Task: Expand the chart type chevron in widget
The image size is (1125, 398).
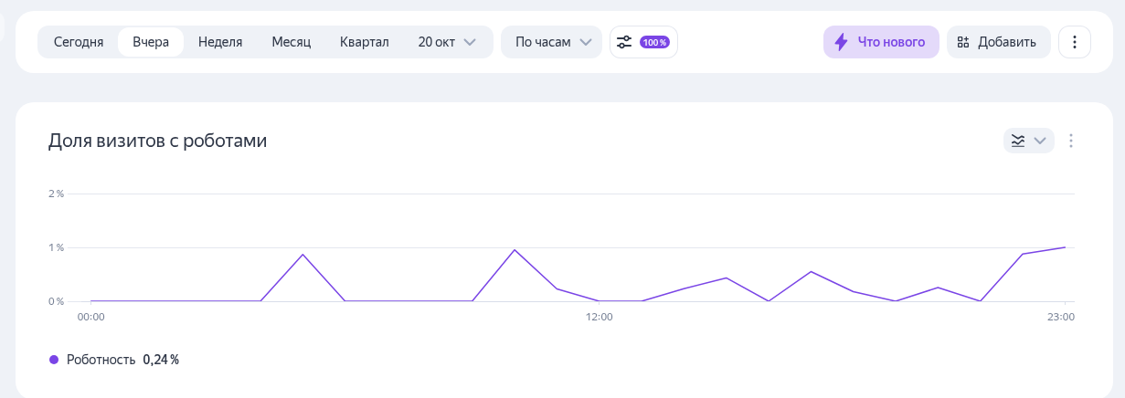Action: tap(1040, 141)
